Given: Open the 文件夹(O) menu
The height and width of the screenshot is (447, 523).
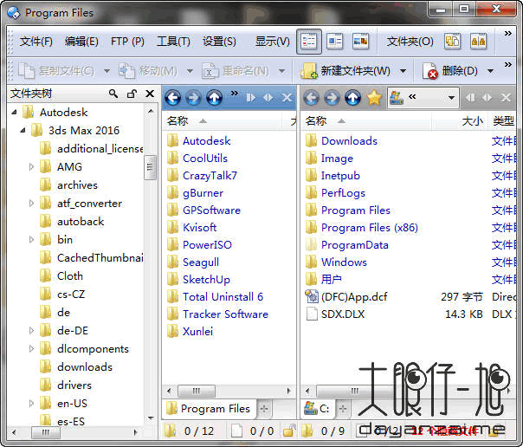Looking at the screenshot, I should pos(410,42).
